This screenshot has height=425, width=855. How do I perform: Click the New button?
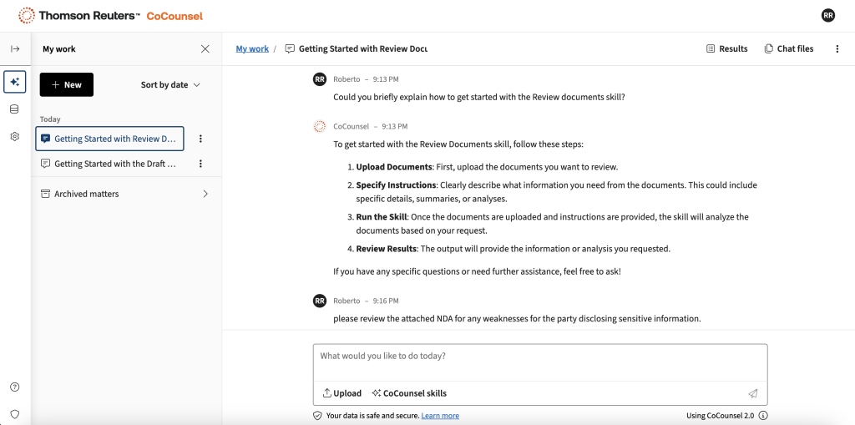tap(67, 85)
